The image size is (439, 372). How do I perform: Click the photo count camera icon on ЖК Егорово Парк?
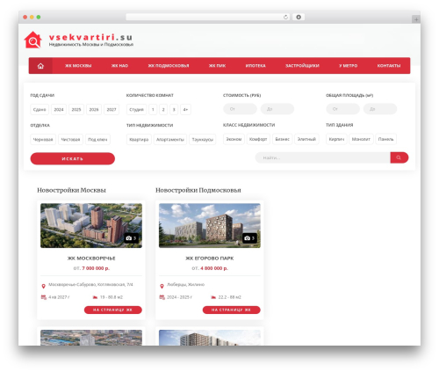pyautogui.click(x=247, y=238)
